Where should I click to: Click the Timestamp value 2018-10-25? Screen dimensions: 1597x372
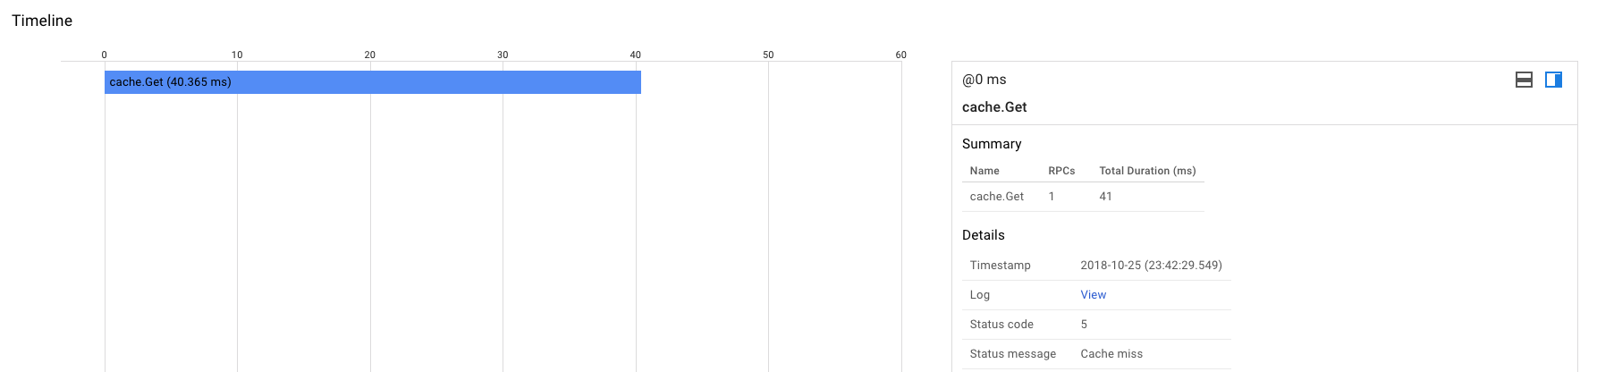click(x=1151, y=266)
